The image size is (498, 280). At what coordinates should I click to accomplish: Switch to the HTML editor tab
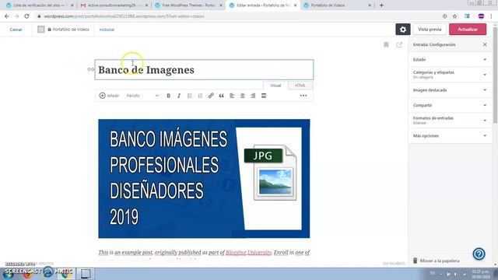click(300, 86)
